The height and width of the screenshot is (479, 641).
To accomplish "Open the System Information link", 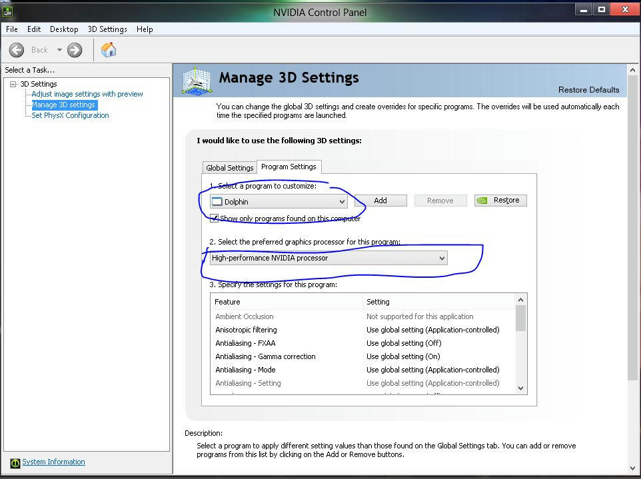I will pos(53,462).
